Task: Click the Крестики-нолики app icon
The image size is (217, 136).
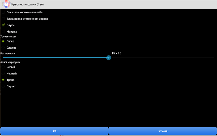Action: coord(7,4)
